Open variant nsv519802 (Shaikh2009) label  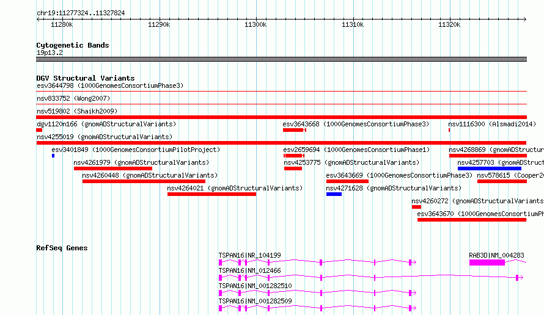(x=77, y=111)
